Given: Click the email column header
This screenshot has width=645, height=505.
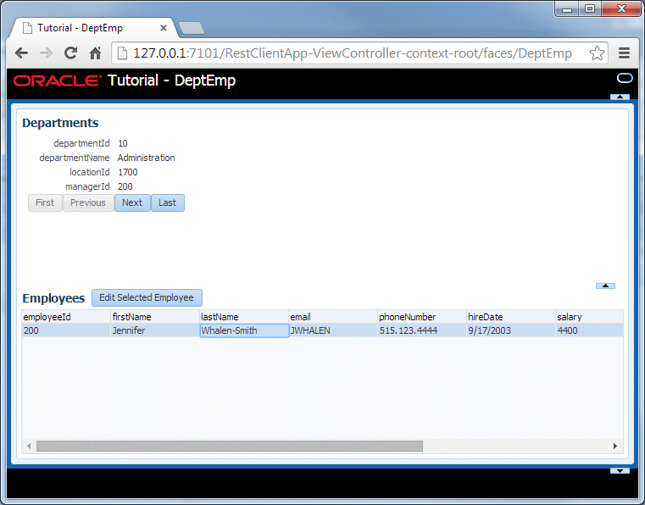Looking at the screenshot, I should (x=333, y=317).
